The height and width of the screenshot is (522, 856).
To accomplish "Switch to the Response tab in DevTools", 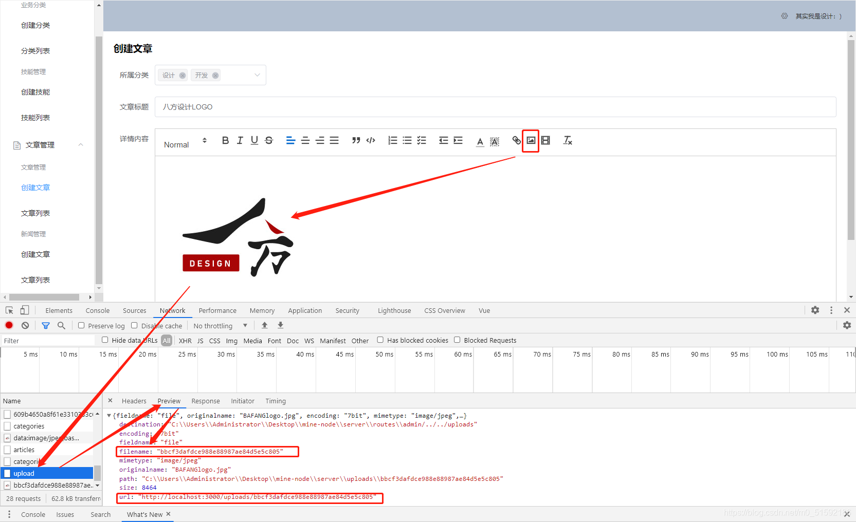I will coord(206,401).
